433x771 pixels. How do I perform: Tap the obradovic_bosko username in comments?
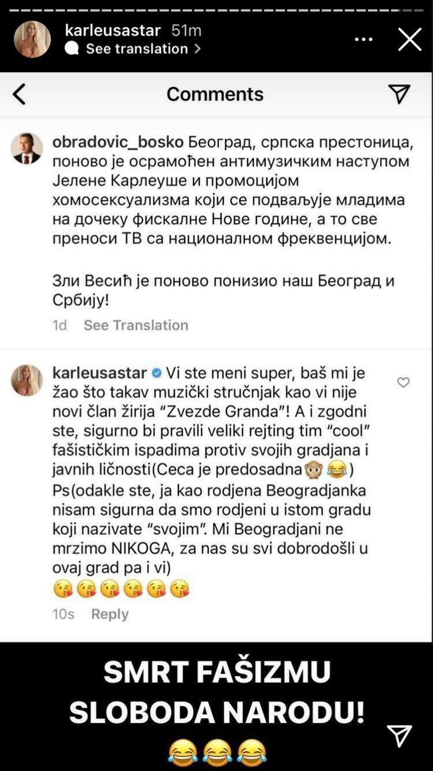click(118, 142)
